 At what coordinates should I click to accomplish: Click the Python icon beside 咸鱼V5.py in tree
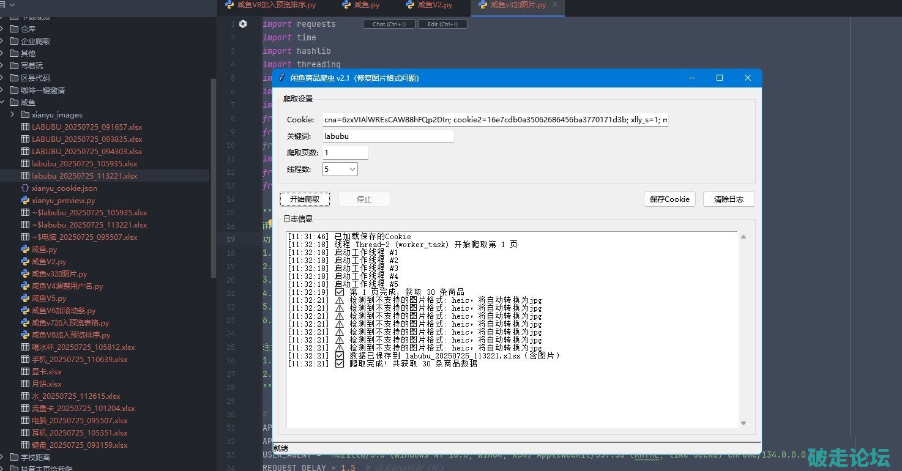click(x=25, y=299)
